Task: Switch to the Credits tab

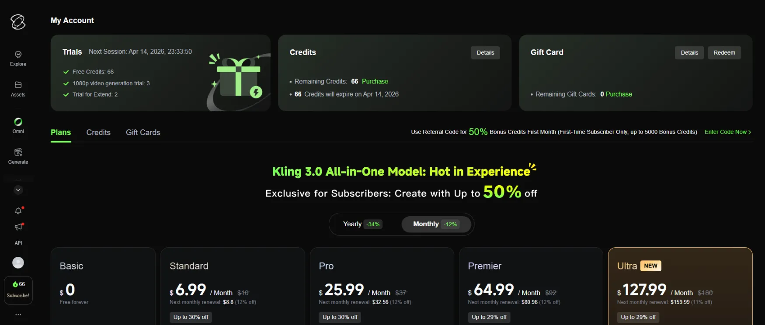Action: [98, 132]
